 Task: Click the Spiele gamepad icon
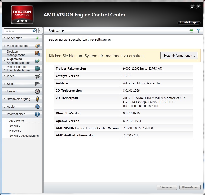[x=37, y=84]
